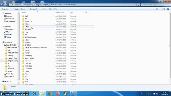Select the Filters folder icon
This screenshot has height=96, width=171.
point(23,27)
